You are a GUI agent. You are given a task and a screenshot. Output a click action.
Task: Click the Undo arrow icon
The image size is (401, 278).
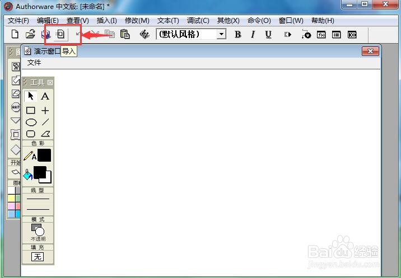[x=78, y=34]
